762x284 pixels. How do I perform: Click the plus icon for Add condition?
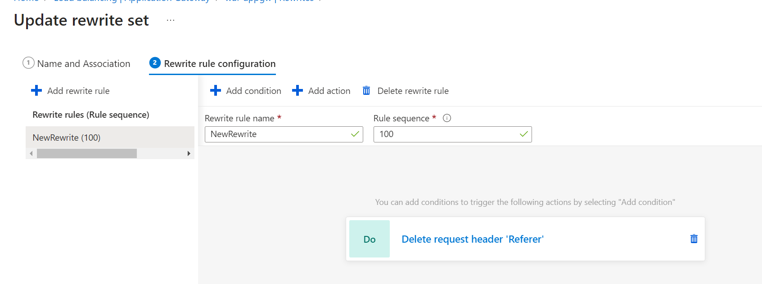216,91
